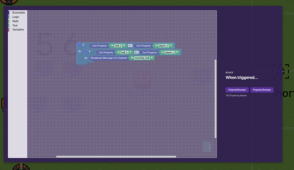Open the equals operator dropdown for ball_y

[x=136, y=52]
